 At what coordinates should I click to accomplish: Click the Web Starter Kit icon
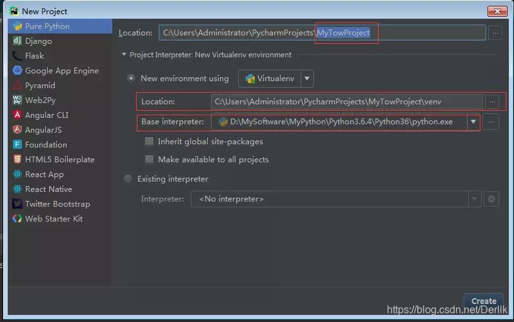(17, 218)
